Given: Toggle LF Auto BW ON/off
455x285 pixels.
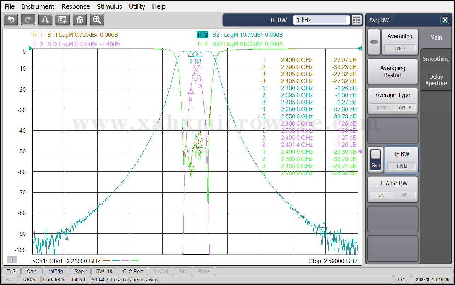Looking at the screenshot, I should 393,189.
